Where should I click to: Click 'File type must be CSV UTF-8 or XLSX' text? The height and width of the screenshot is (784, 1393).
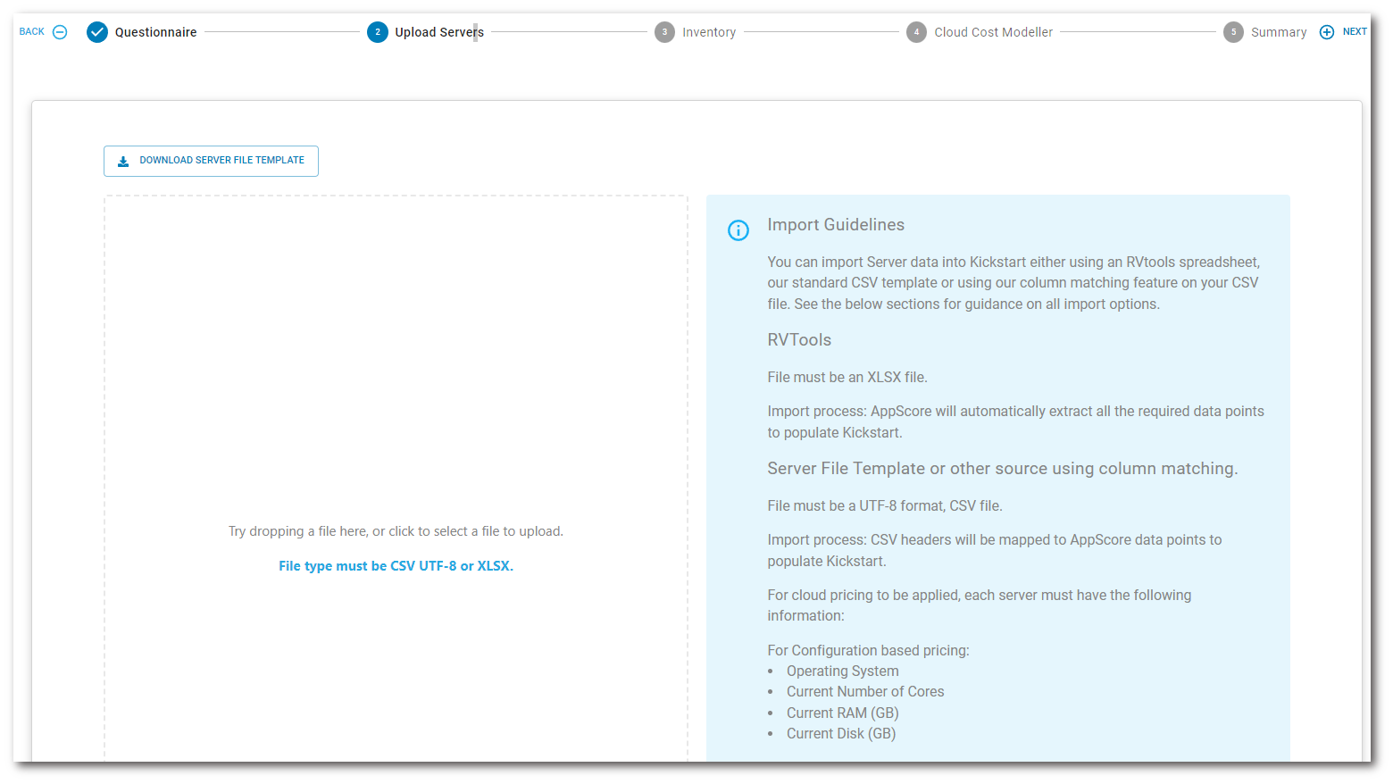tap(396, 566)
